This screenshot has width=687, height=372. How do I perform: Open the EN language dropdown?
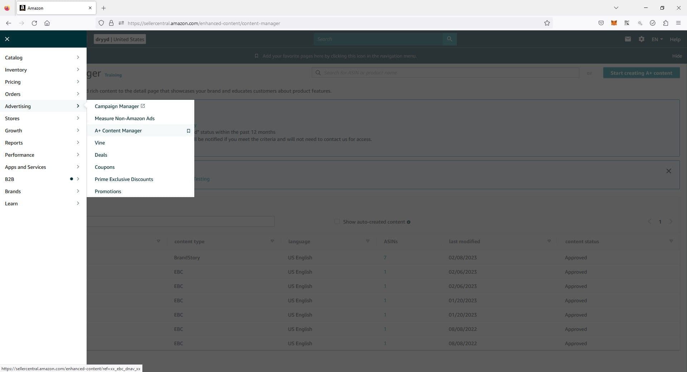tap(657, 39)
